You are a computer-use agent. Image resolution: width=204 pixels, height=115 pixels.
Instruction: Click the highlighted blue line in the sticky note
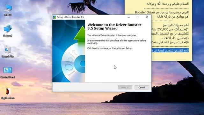170,50
